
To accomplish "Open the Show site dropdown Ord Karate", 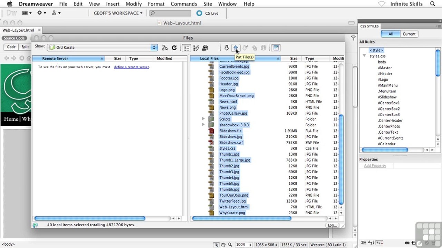I will 103,48.
